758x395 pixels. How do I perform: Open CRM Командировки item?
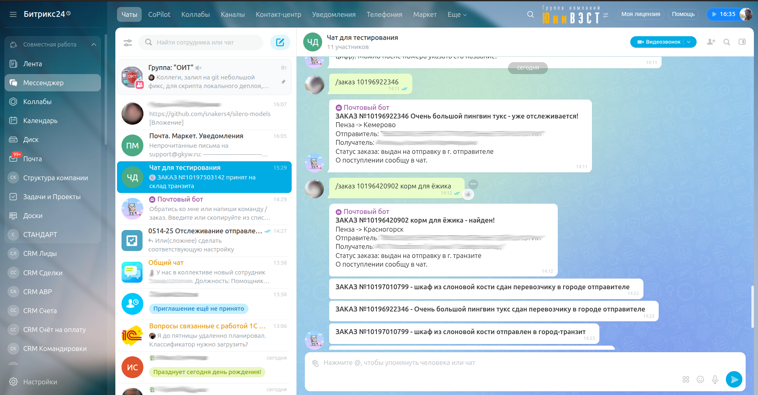click(x=53, y=349)
